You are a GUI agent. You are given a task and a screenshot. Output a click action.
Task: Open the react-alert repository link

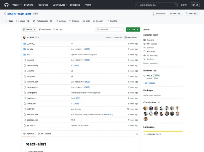tap(24, 14)
